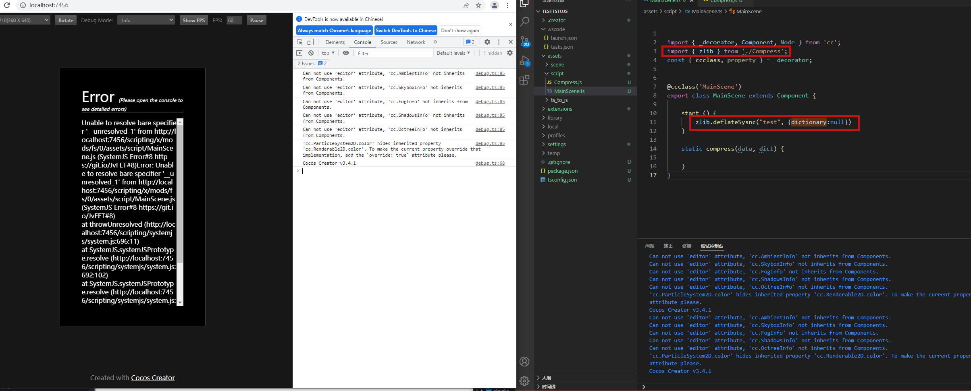Bookmark the page with the star icon
971x391 pixels.
click(x=478, y=5)
